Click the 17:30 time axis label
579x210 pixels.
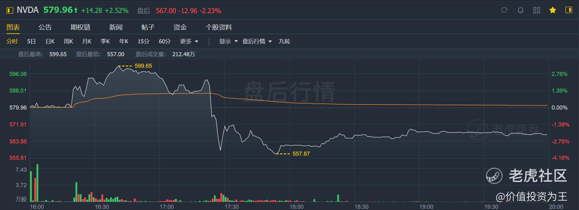click(232, 207)
